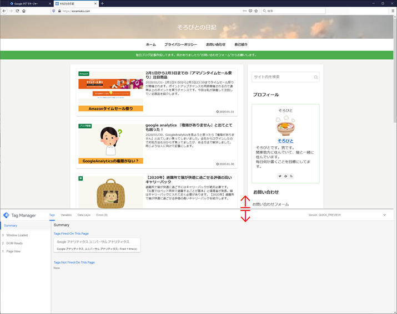Open the プライバシーポリシー page
Image resolution: width=397 pixels, height=314 pixels.
click(x=181, y=44)
